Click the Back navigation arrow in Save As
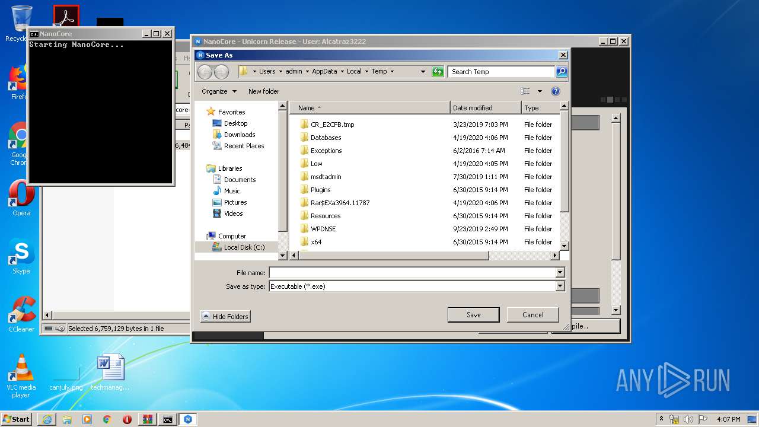759x427 pixels. [x=205, y=72]
